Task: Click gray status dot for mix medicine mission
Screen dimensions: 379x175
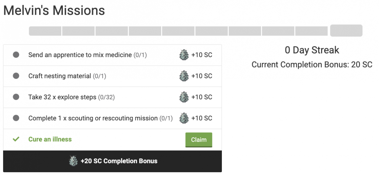Action: click(x=16, y=55)
